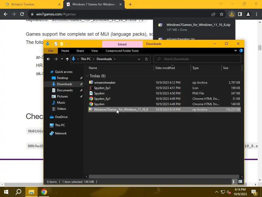
Task: Expand address bar history dropdown
Action: point(139,59)
